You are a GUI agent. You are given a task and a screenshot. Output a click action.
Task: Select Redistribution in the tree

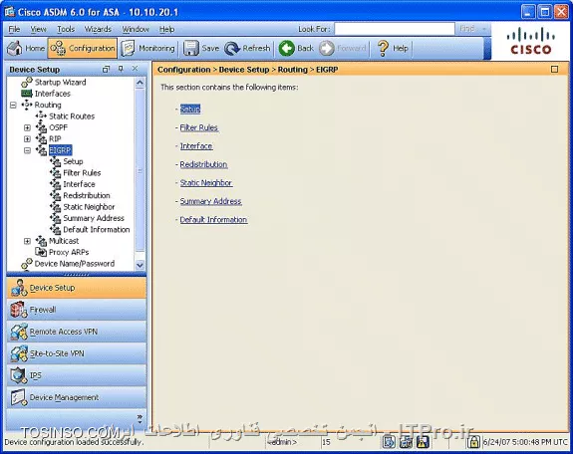pyautogui.click(x=87, y=195)
